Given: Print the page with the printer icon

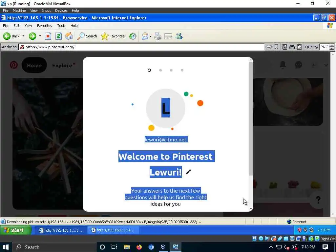Looking at the screenshot, I should 158,36.
